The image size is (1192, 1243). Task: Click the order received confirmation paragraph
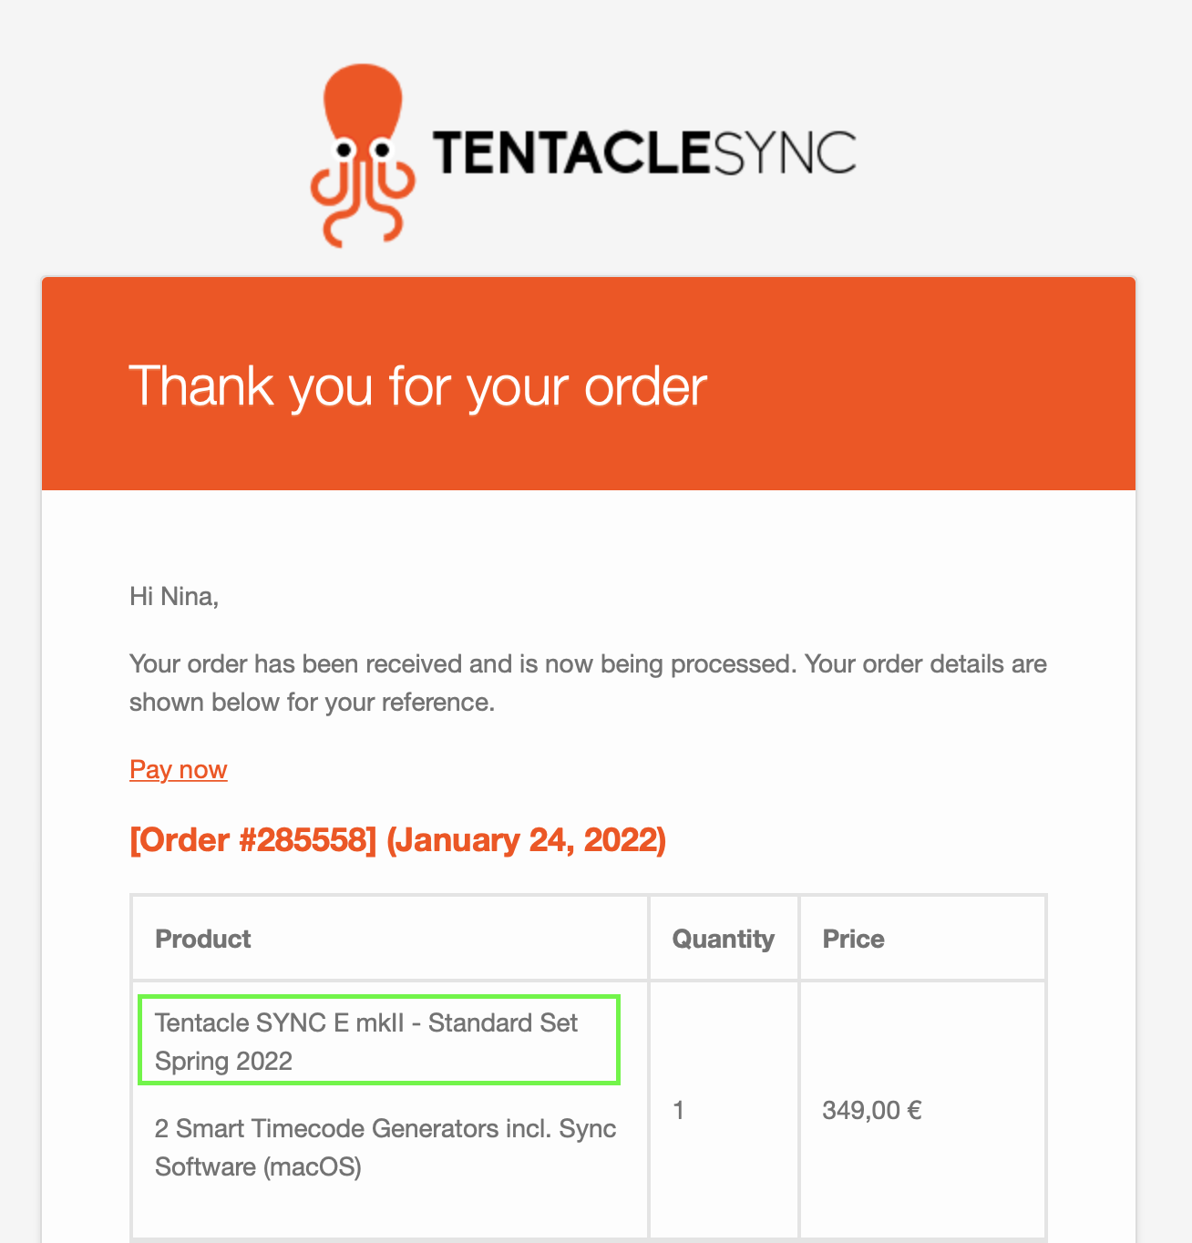[x=588, y=683]
